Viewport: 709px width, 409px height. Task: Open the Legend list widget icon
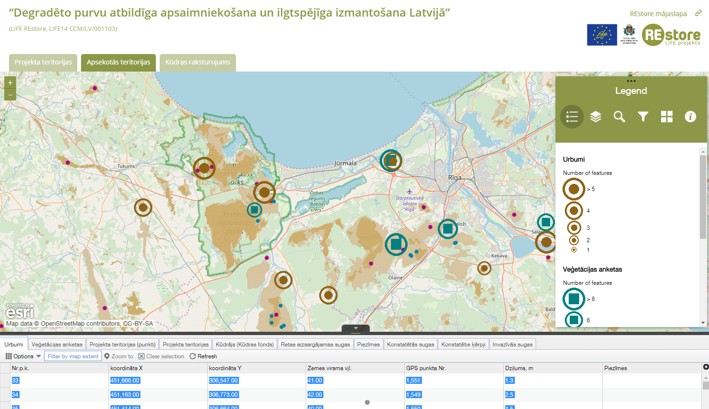pyautogui.click(x=572, y=117)
